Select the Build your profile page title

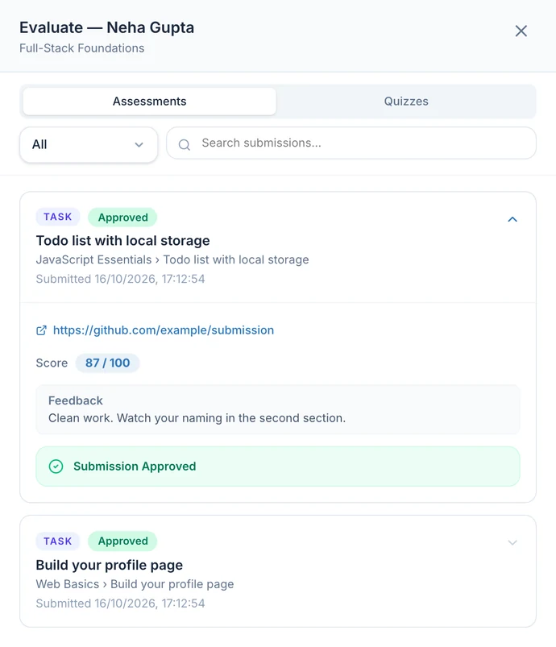click(110, 565)
